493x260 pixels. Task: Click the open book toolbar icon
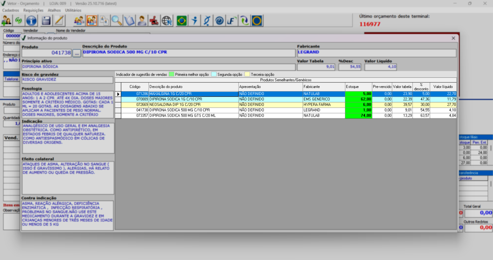[x=129, y=21]
